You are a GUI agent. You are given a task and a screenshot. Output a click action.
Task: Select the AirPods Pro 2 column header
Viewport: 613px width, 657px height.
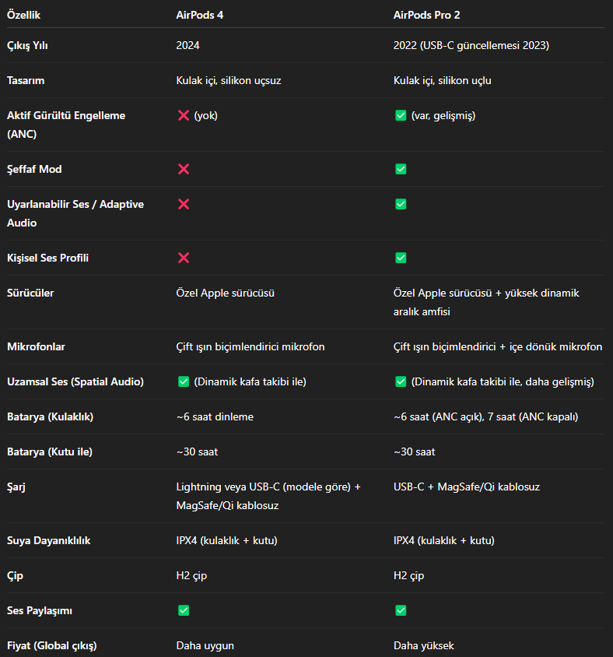pos(426,15)
